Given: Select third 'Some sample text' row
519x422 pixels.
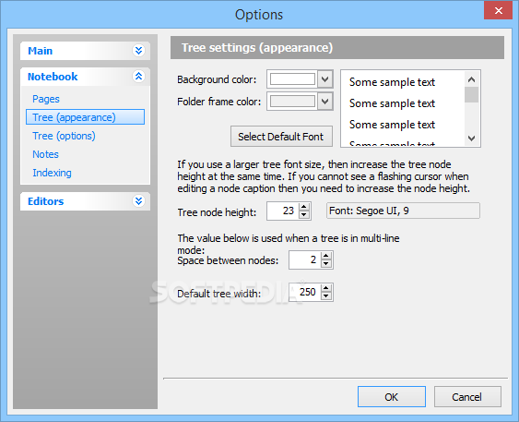Looking at the screenshot, I should tap(392, 125).
